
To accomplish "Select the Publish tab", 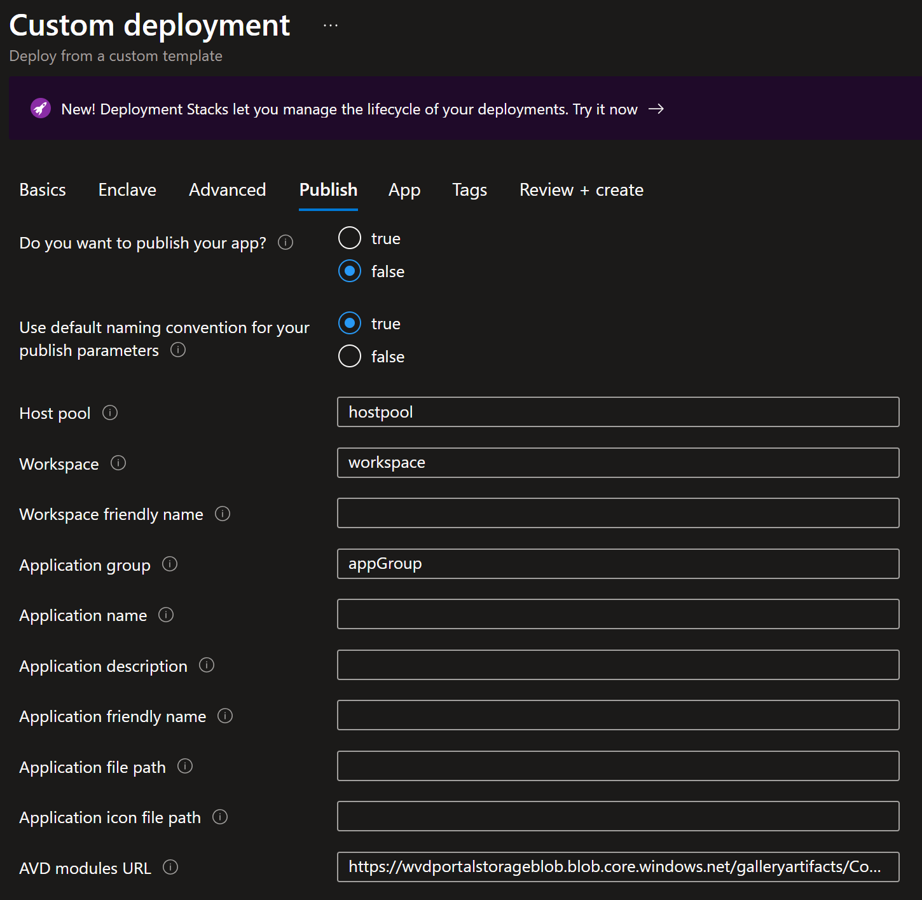I will [329, 190].
